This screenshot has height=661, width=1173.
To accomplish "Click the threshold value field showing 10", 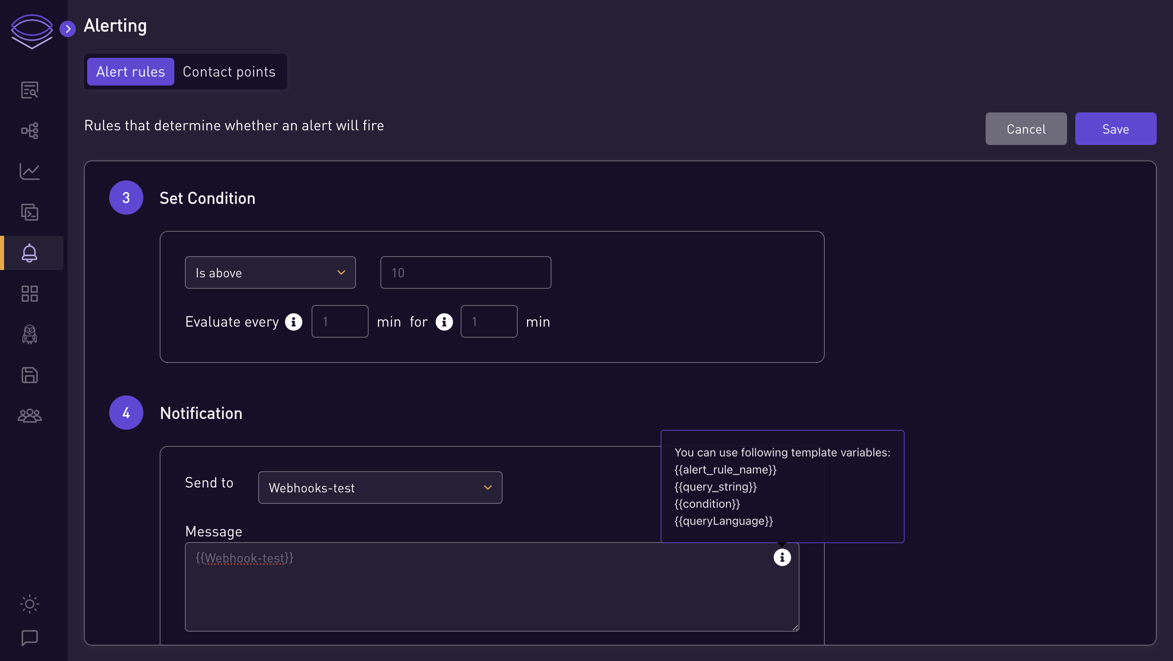I will (x=466, y=273).
